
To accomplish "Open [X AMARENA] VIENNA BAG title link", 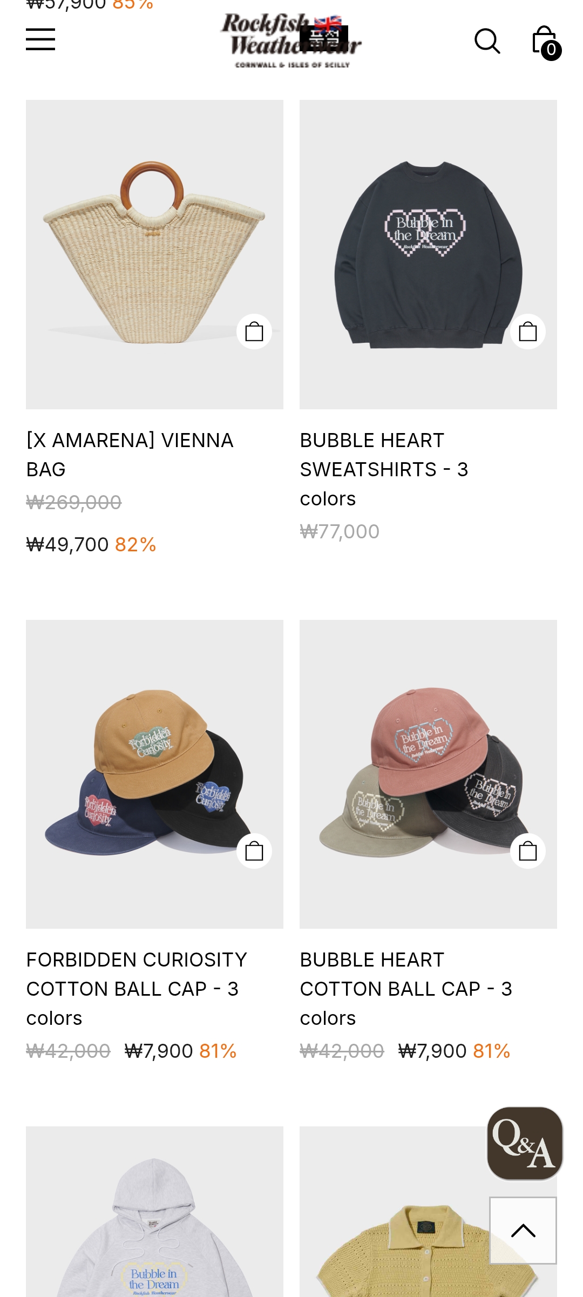I will point(130,455).
